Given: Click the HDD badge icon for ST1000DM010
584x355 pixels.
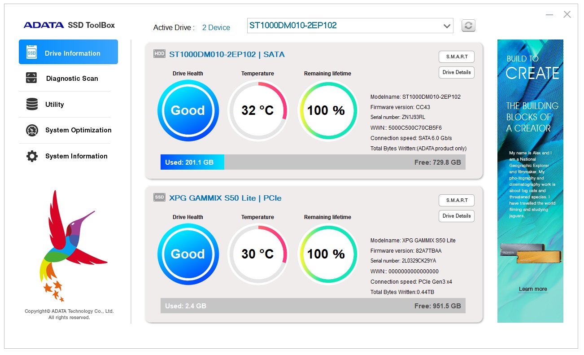Looking at the screenshot, I should click(x=159, y=54).
